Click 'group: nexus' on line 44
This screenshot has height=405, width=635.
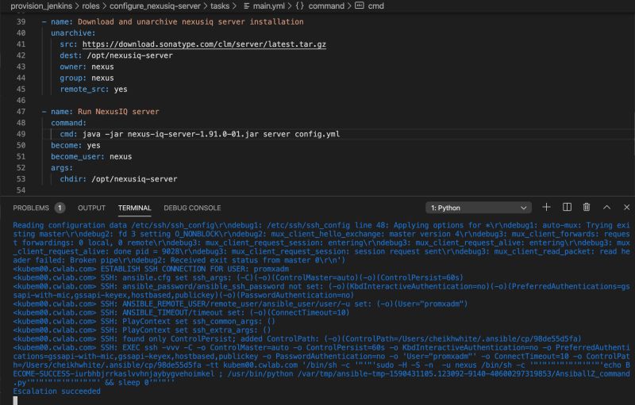click(87, 78)
